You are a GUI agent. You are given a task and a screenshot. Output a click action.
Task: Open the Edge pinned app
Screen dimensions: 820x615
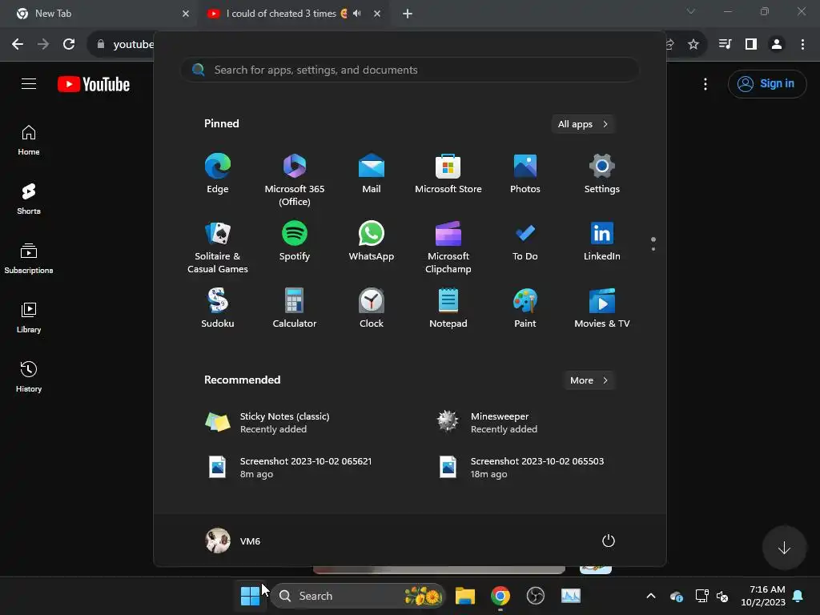pyautogui.click(x=218, y=175)
